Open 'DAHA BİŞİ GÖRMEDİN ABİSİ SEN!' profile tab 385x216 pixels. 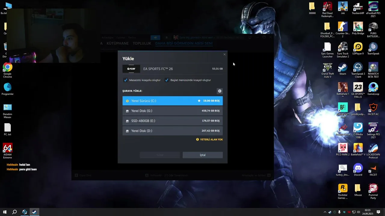184,43
